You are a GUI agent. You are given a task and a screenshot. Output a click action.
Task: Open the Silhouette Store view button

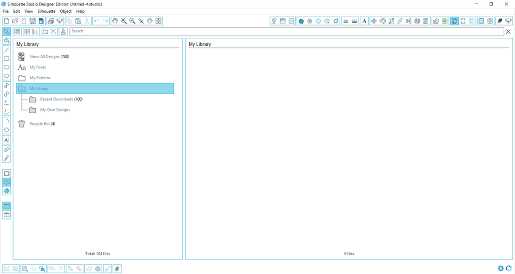point(6,191)
